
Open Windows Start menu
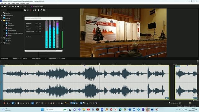42,110
